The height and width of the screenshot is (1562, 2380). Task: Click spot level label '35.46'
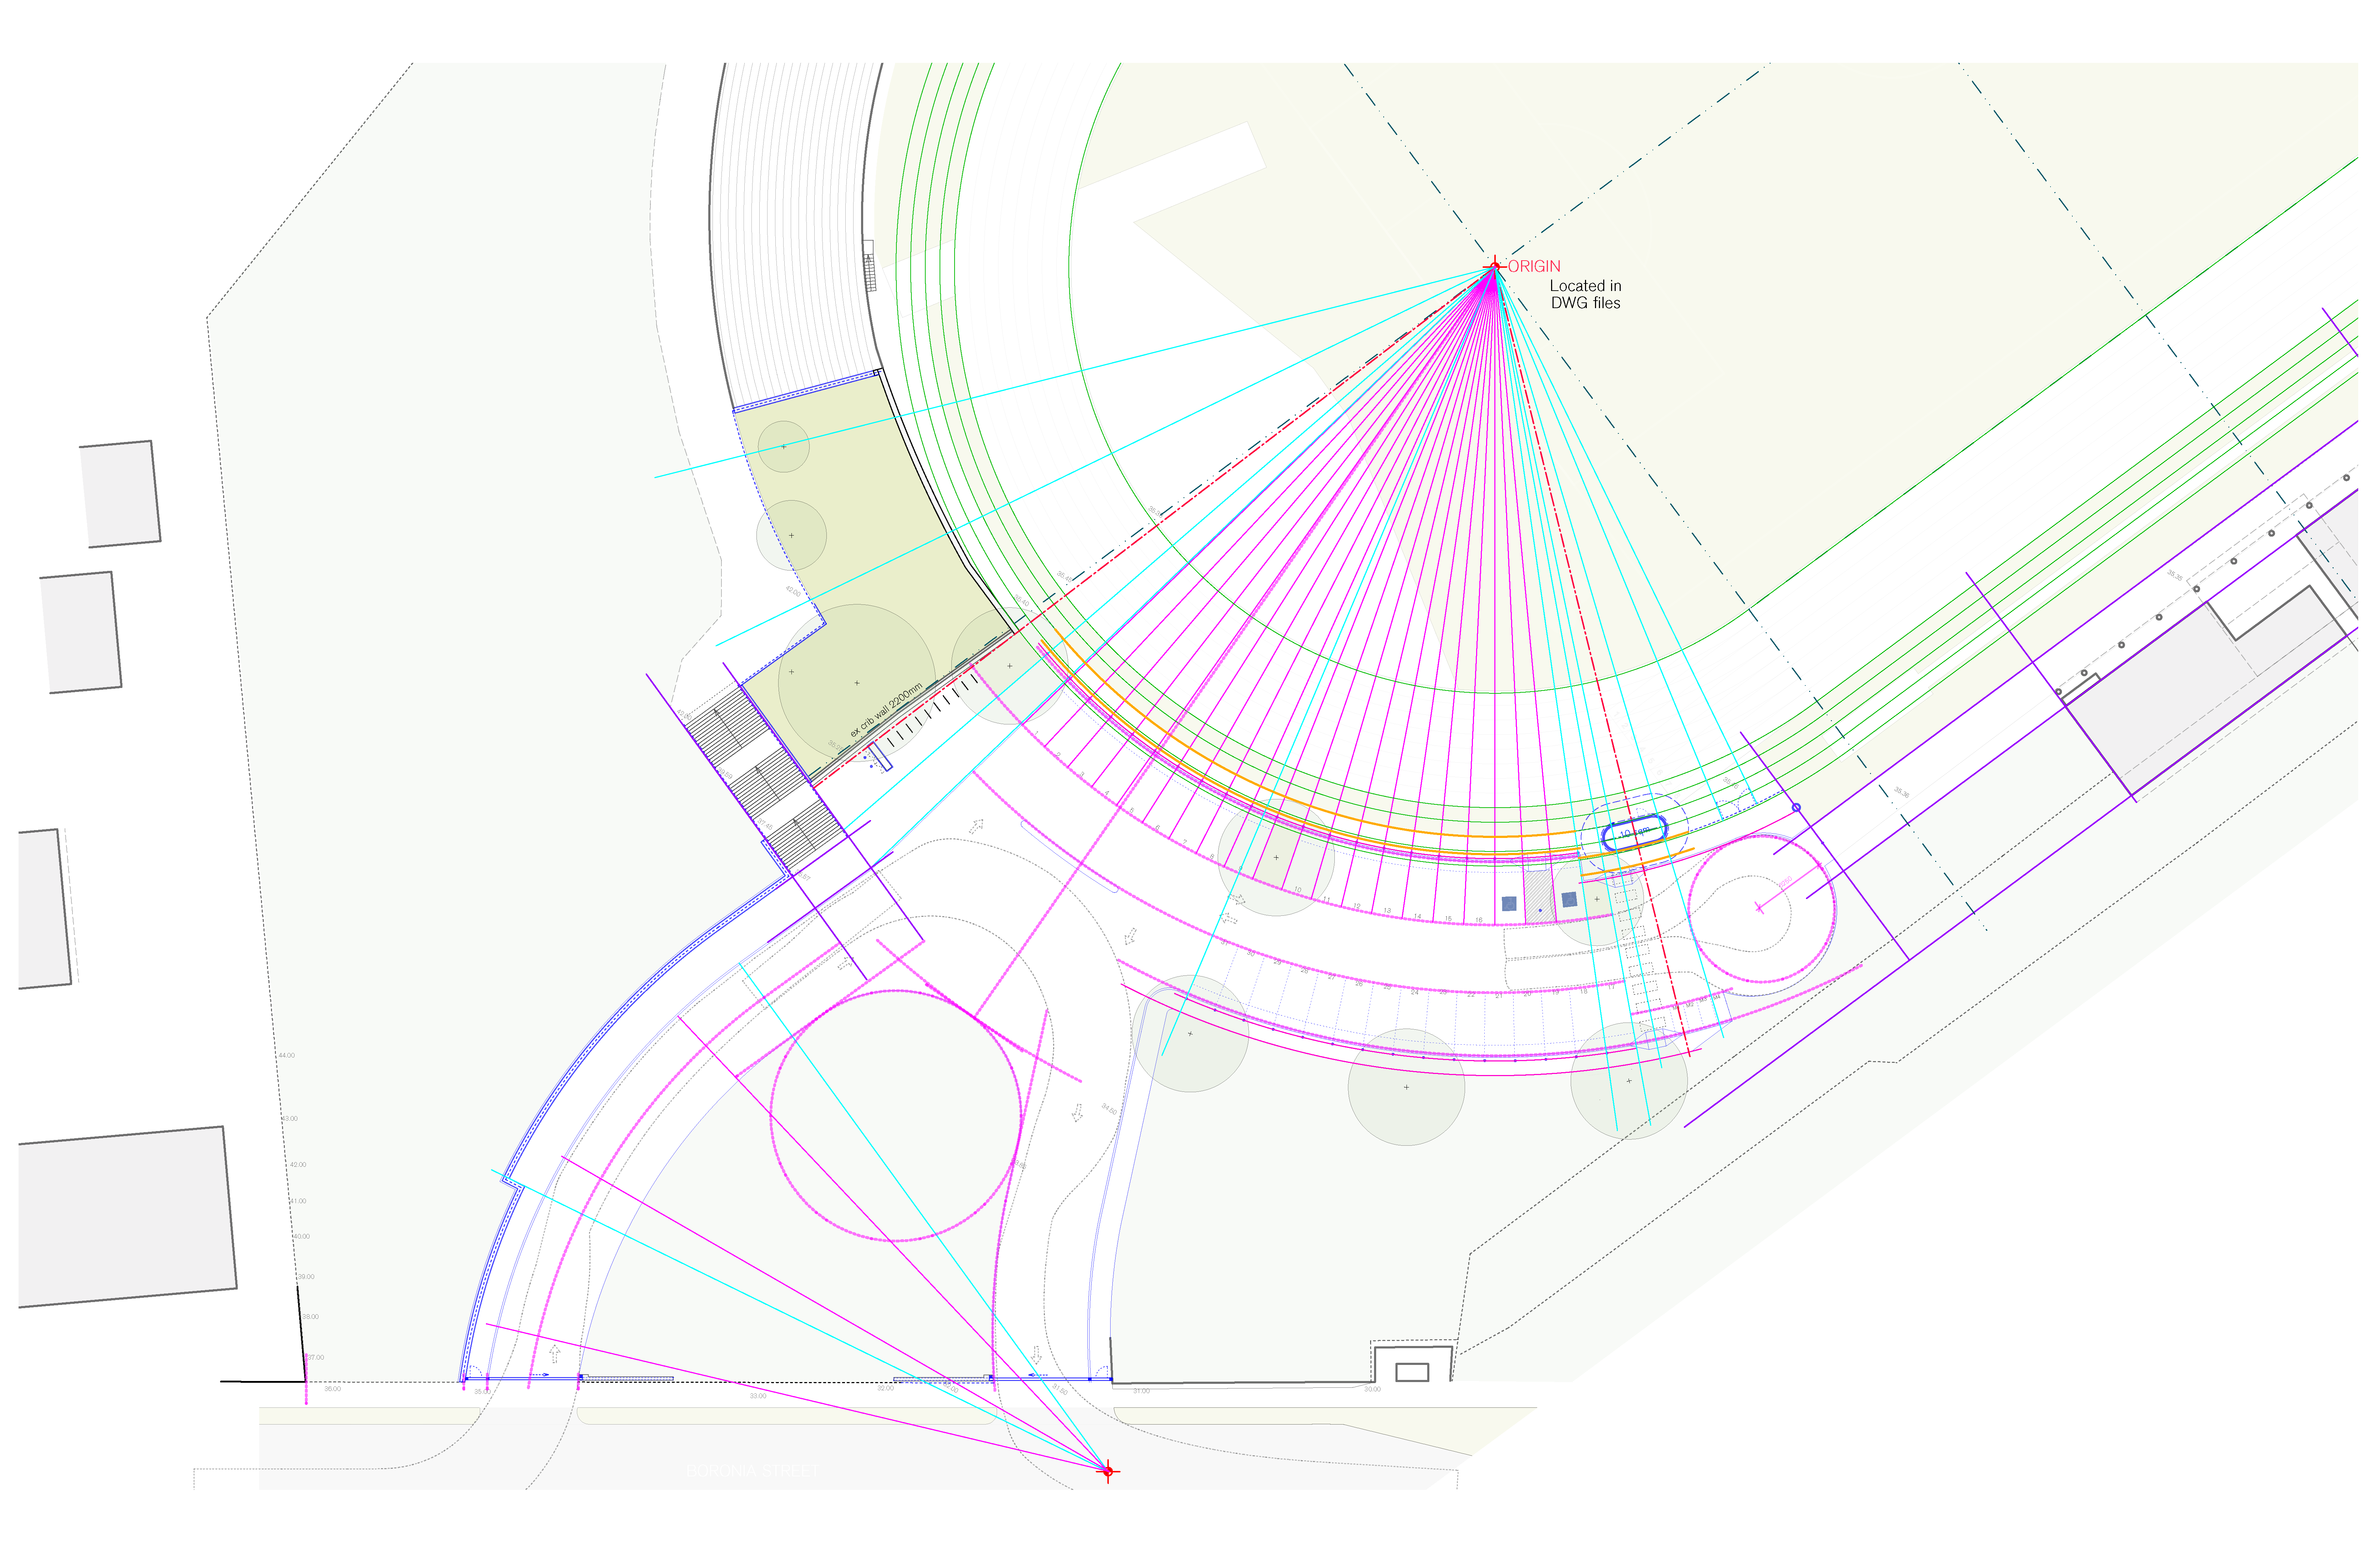(1731, 783)
